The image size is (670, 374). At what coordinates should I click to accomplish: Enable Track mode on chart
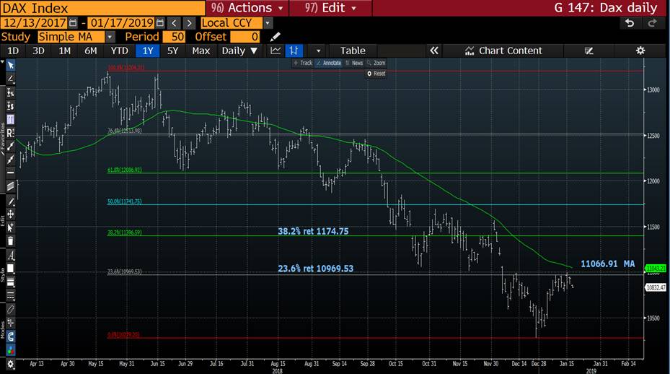303,63
